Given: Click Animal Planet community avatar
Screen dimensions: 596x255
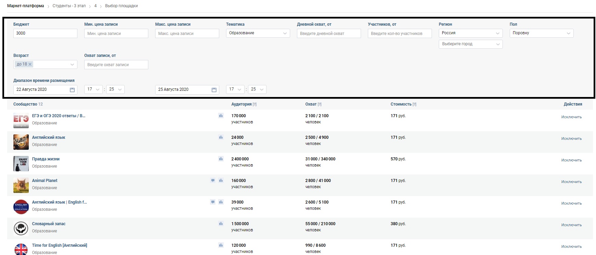Looking at the screenshot, I should coord(21,185).
